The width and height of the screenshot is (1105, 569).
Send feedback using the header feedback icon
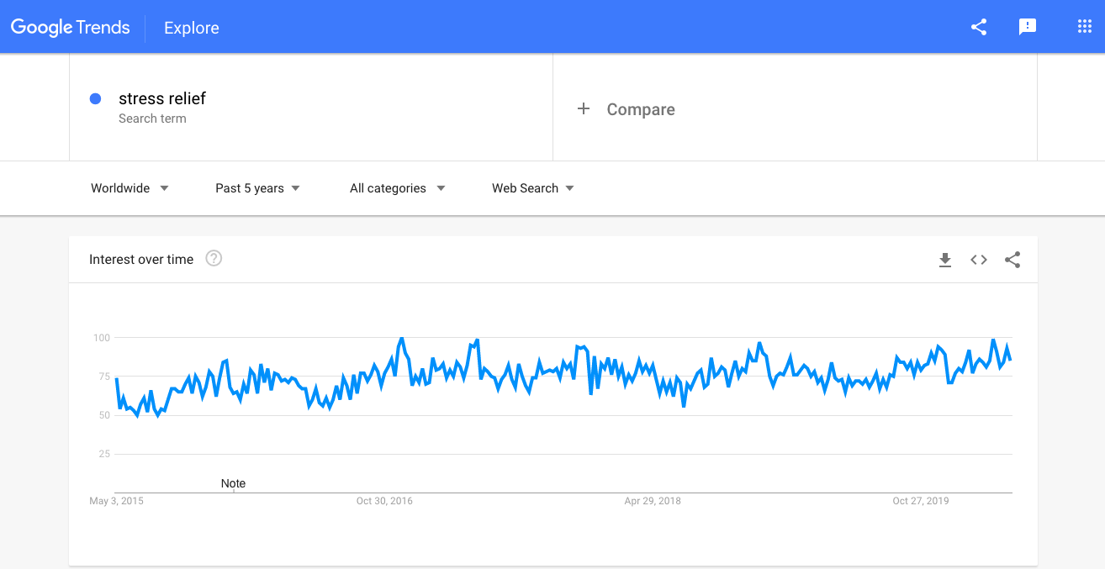[1027, 26]
